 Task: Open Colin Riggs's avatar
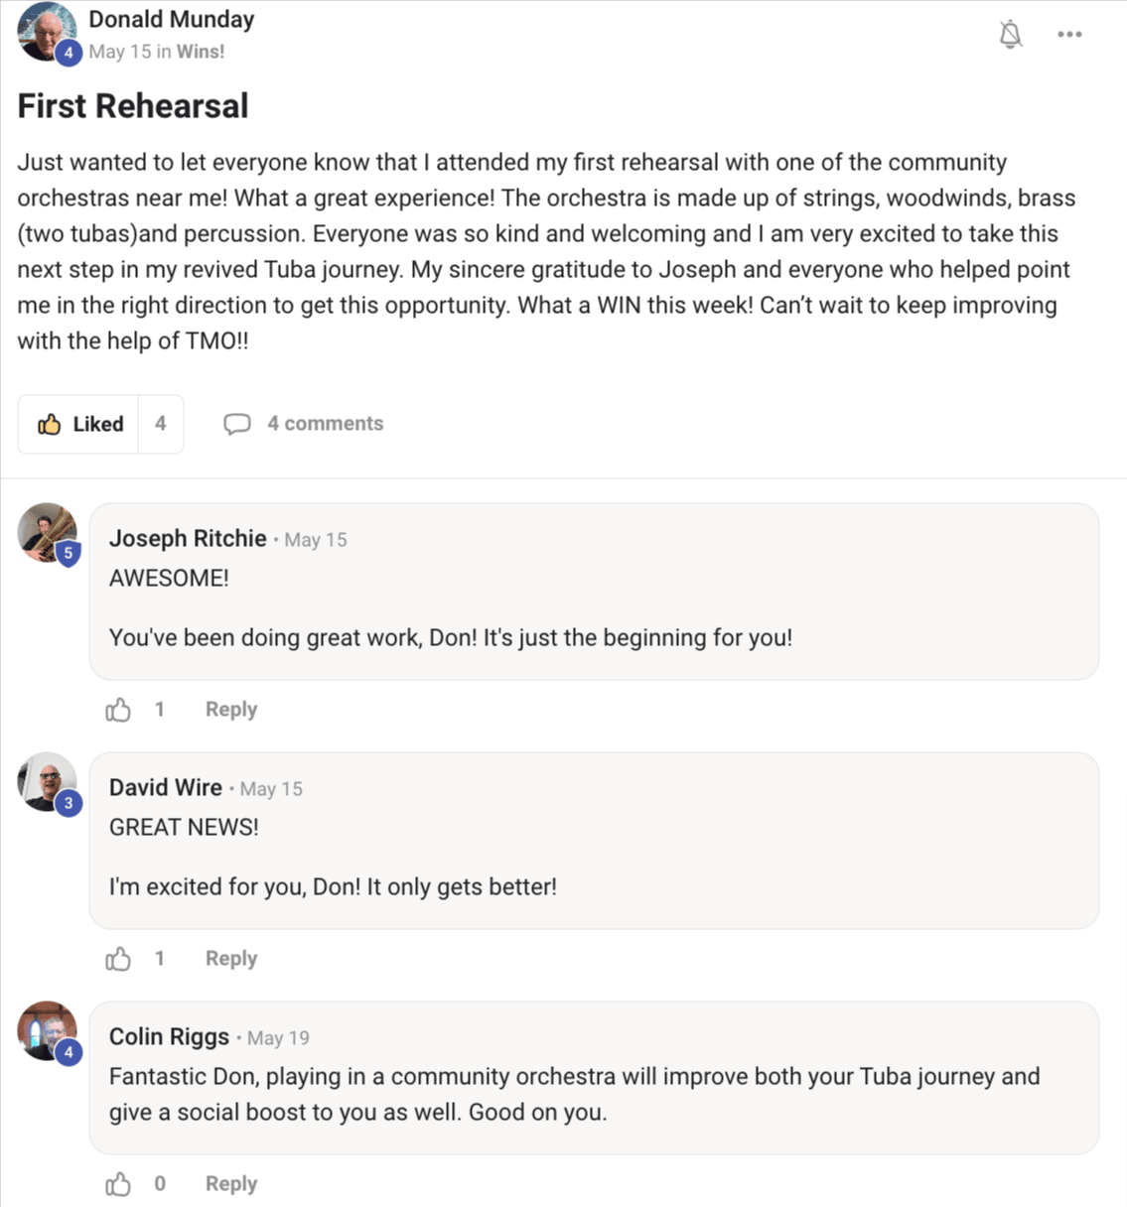(x=46, y=1030)
